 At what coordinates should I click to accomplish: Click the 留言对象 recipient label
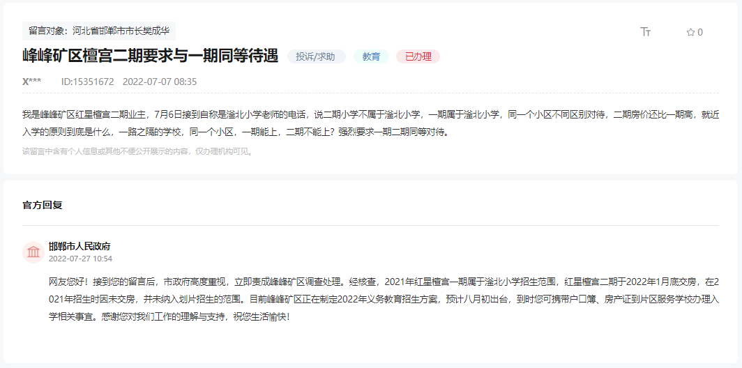[99, 31]
